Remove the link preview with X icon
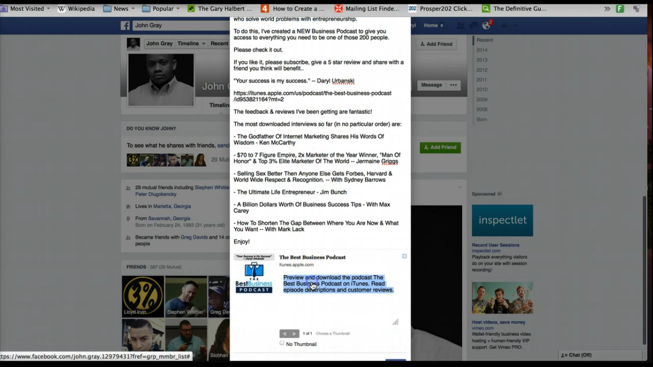 [404, 256]
